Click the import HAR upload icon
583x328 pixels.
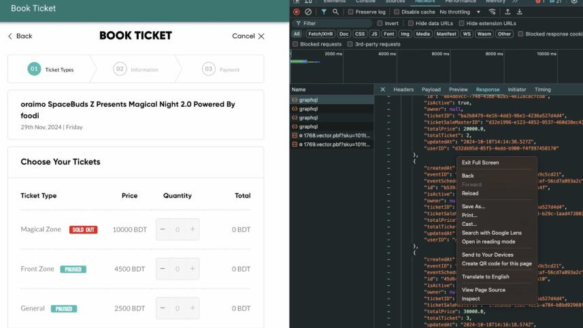click(x=507, y=12)
